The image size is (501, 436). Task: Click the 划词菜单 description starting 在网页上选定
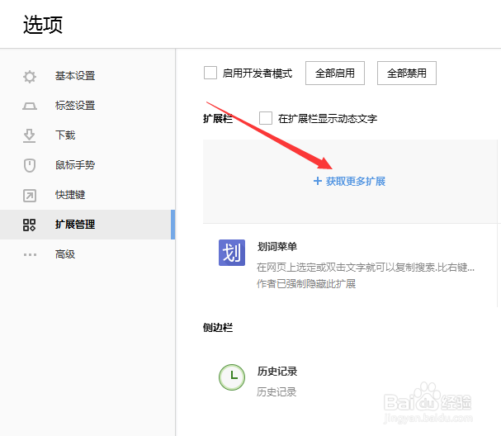point(366,267)
